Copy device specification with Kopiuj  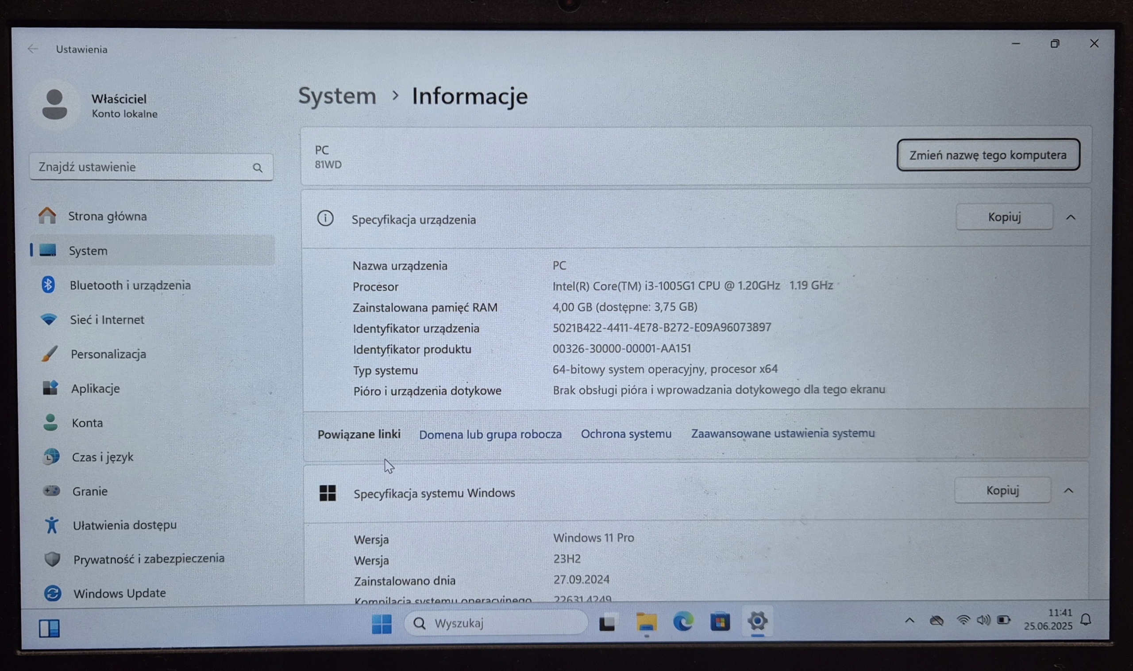pyautogui.click(x=1004, y=217)
